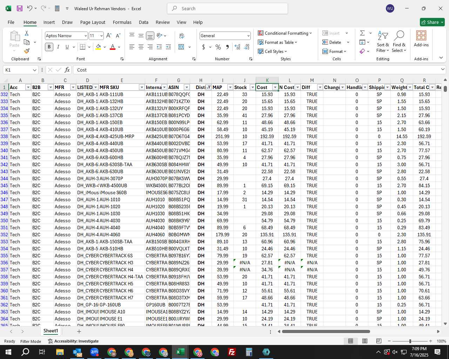449x359 pixels.
Task: Select the Cut scissors icon
Action: coord(27,33)
